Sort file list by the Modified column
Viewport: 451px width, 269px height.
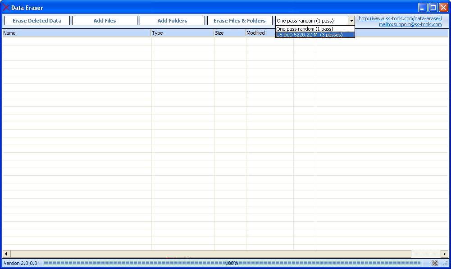click(260, 32)
